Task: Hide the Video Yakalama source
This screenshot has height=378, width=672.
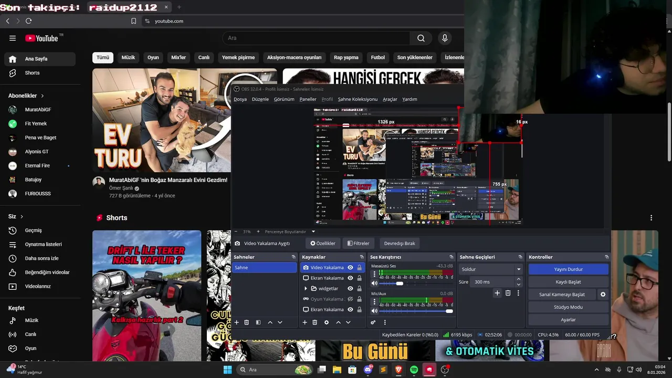Action: (x=350, y=267)
